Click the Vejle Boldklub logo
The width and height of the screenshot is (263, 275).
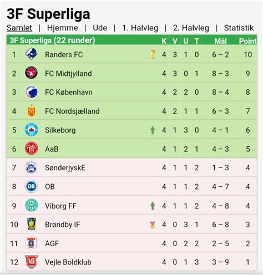(31, 262)
